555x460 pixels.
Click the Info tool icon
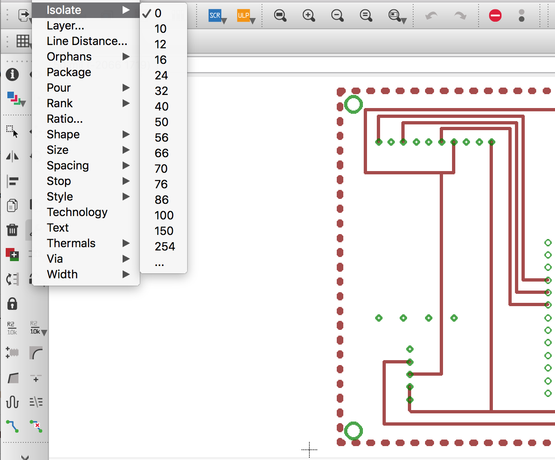pyautogui.click(x=12, y=74)
